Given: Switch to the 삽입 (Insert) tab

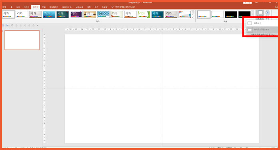Looking at the screenshot, I should pyautogui.click(x=18, y=7).
